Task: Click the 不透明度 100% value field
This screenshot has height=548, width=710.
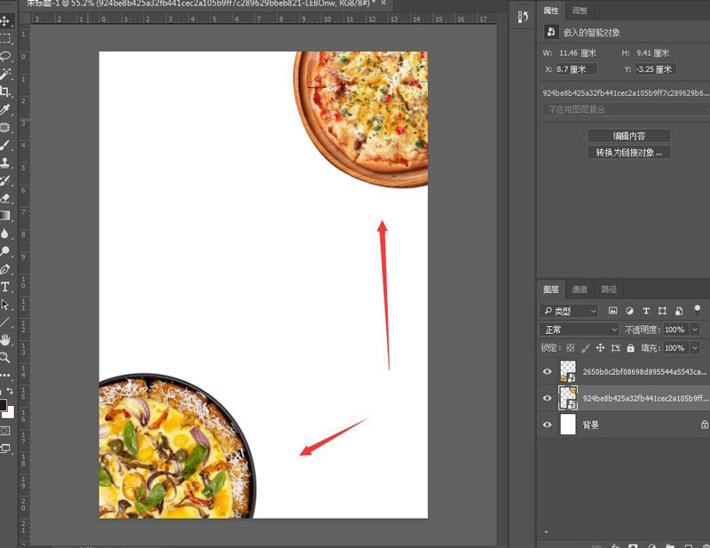Action: pos(674,330)
